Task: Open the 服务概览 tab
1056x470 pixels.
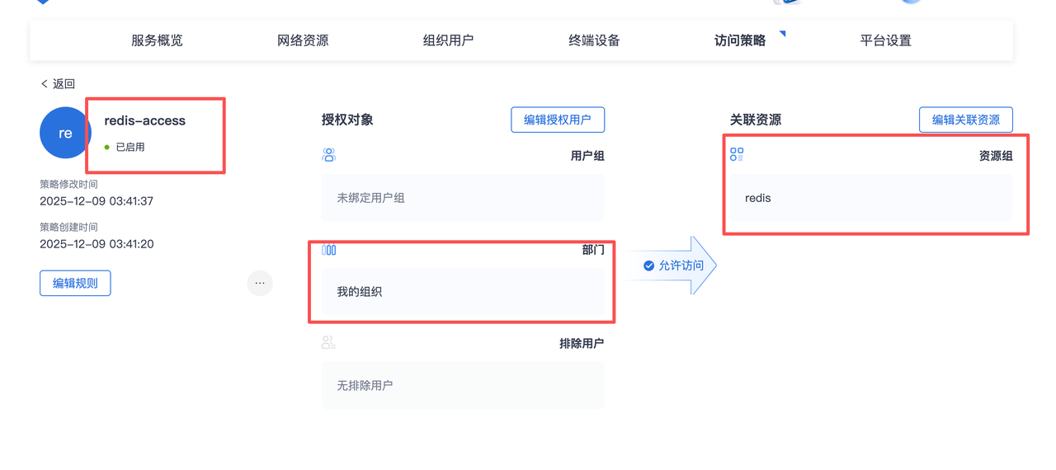Action: (157, 40)
